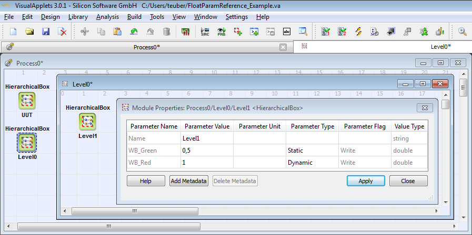
Task: Click the SRC toolbar icon
Action: [x=205, y=31]
